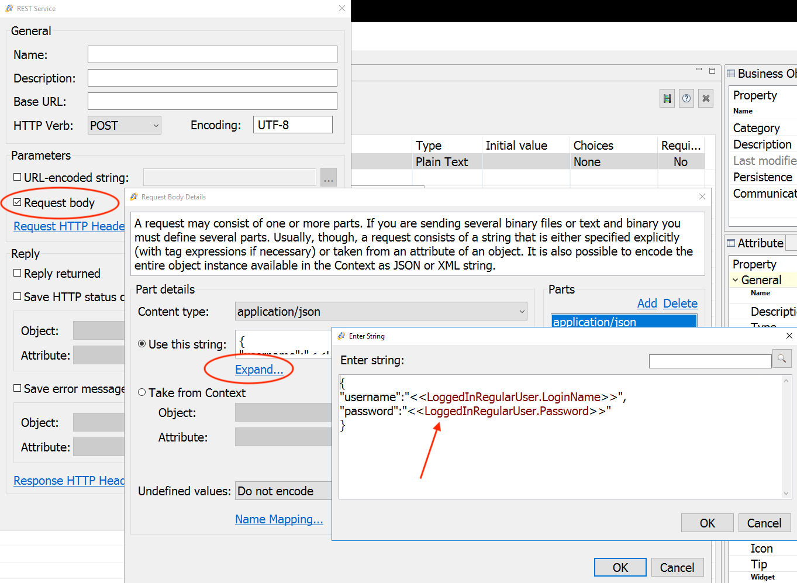Select the Use this string radio button
The height and width of the screenshot is (583, 797).
tap(142, 344)
